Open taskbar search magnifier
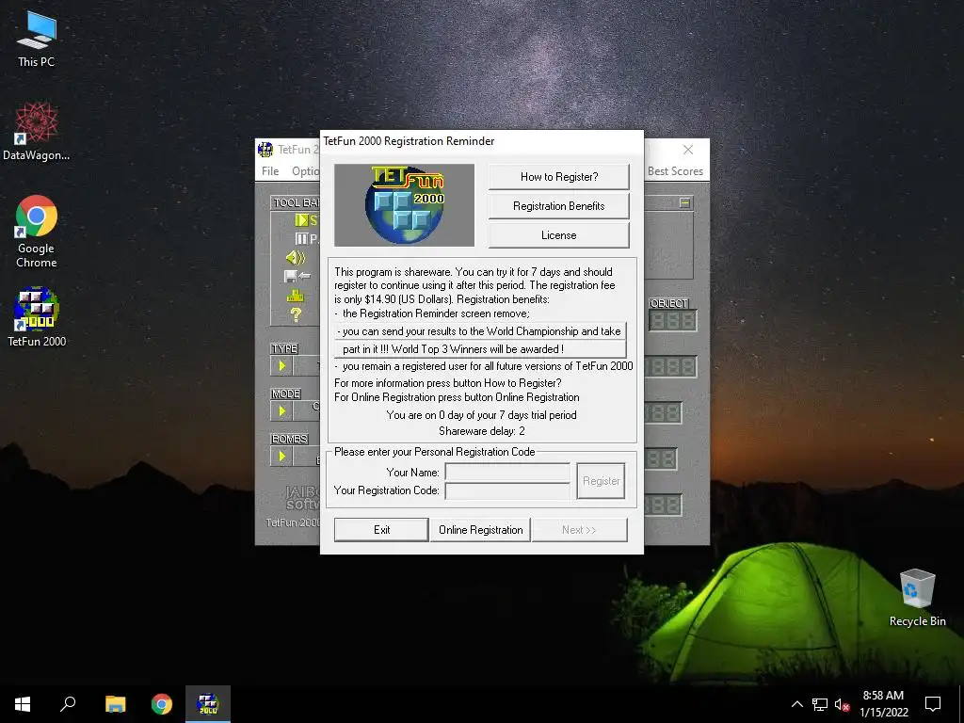This screenshot has width=964, height=723. point(68,704)
